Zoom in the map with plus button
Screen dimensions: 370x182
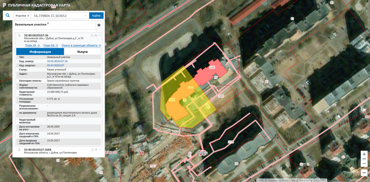pyautogui.click(x=364, y=154)
